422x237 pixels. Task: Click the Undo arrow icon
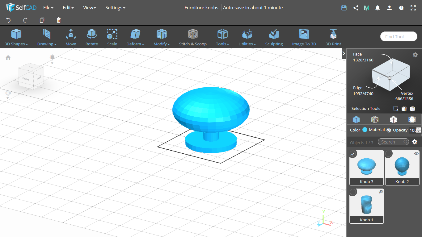click(8, 20)
